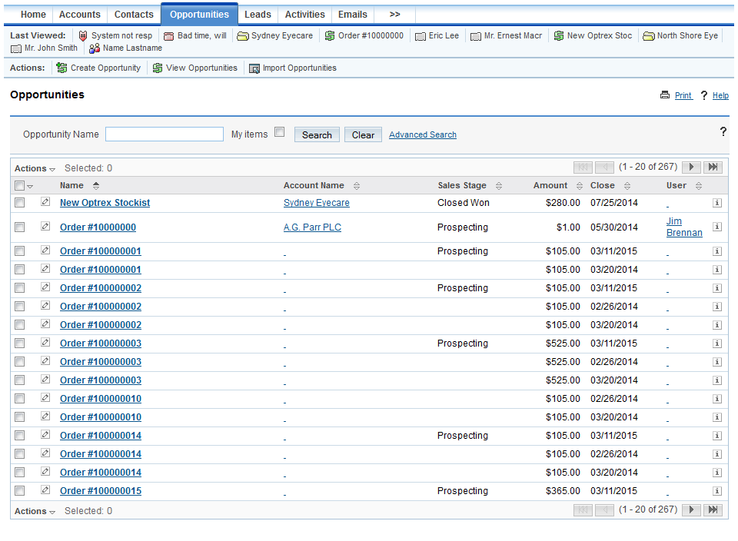The width and height of the screenshot is (738, 541).
Task: Check the box for New Optrex Stockist
Action: click(20, 203)
